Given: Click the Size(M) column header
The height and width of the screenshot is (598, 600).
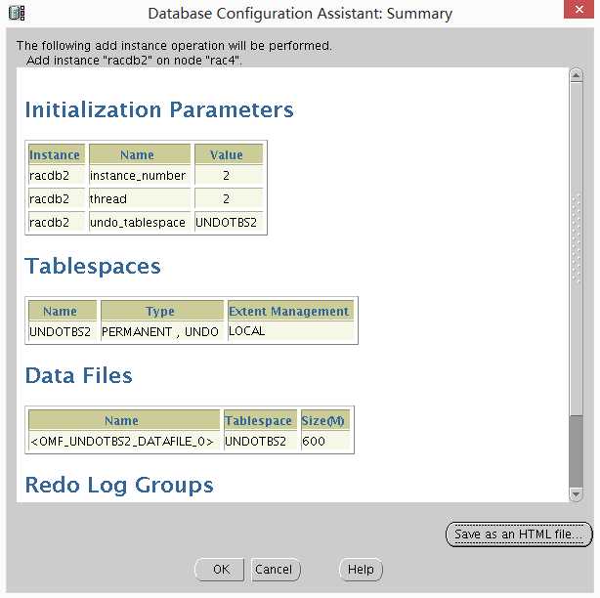Looking at the screenshot, I should coord(324,420).
